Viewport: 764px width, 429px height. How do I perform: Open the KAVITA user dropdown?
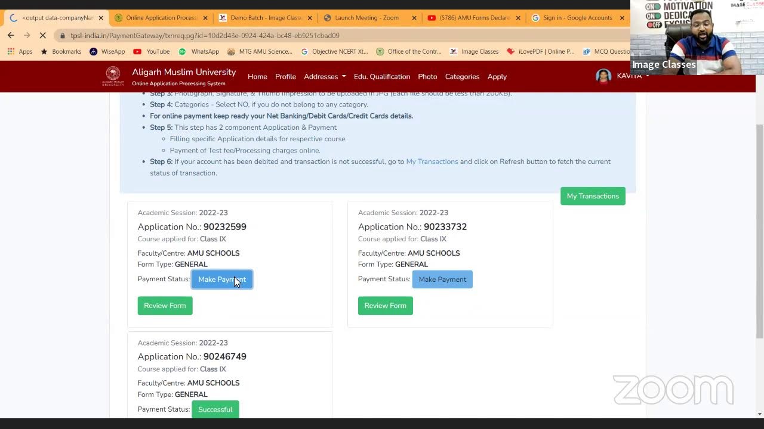(x=633, y=76)
